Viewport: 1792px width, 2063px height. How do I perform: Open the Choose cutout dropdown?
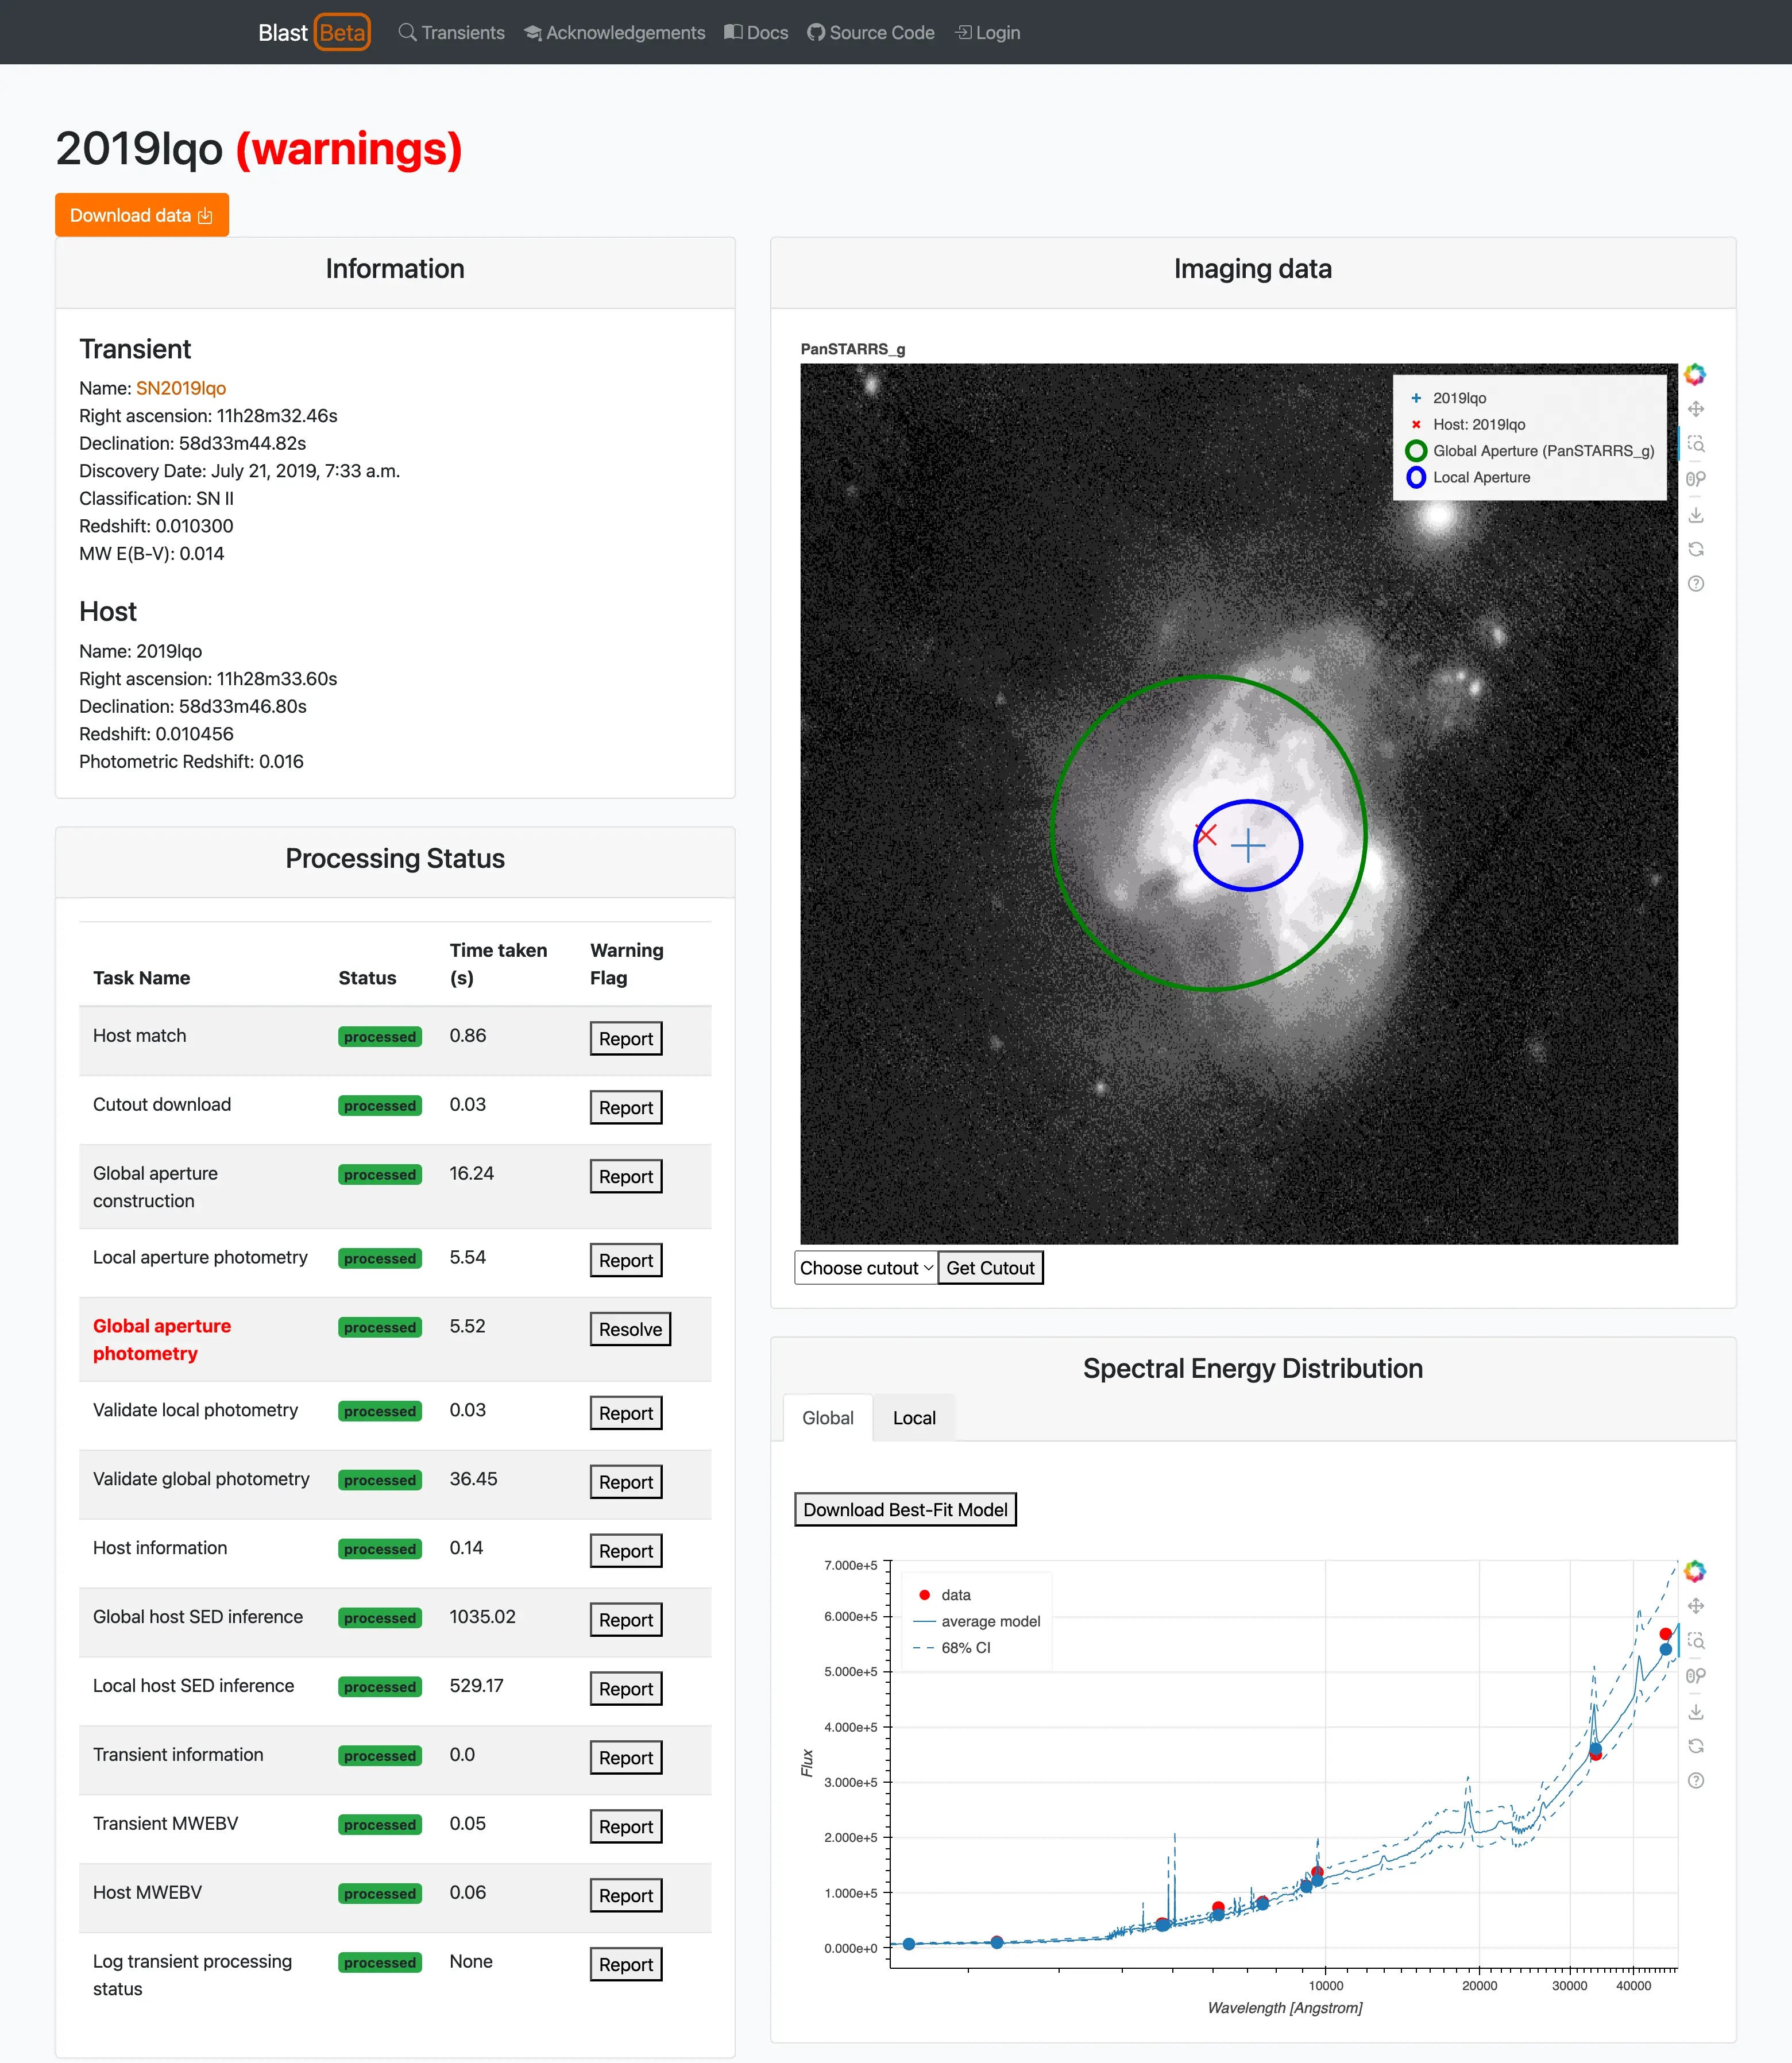click(866, 1268)
